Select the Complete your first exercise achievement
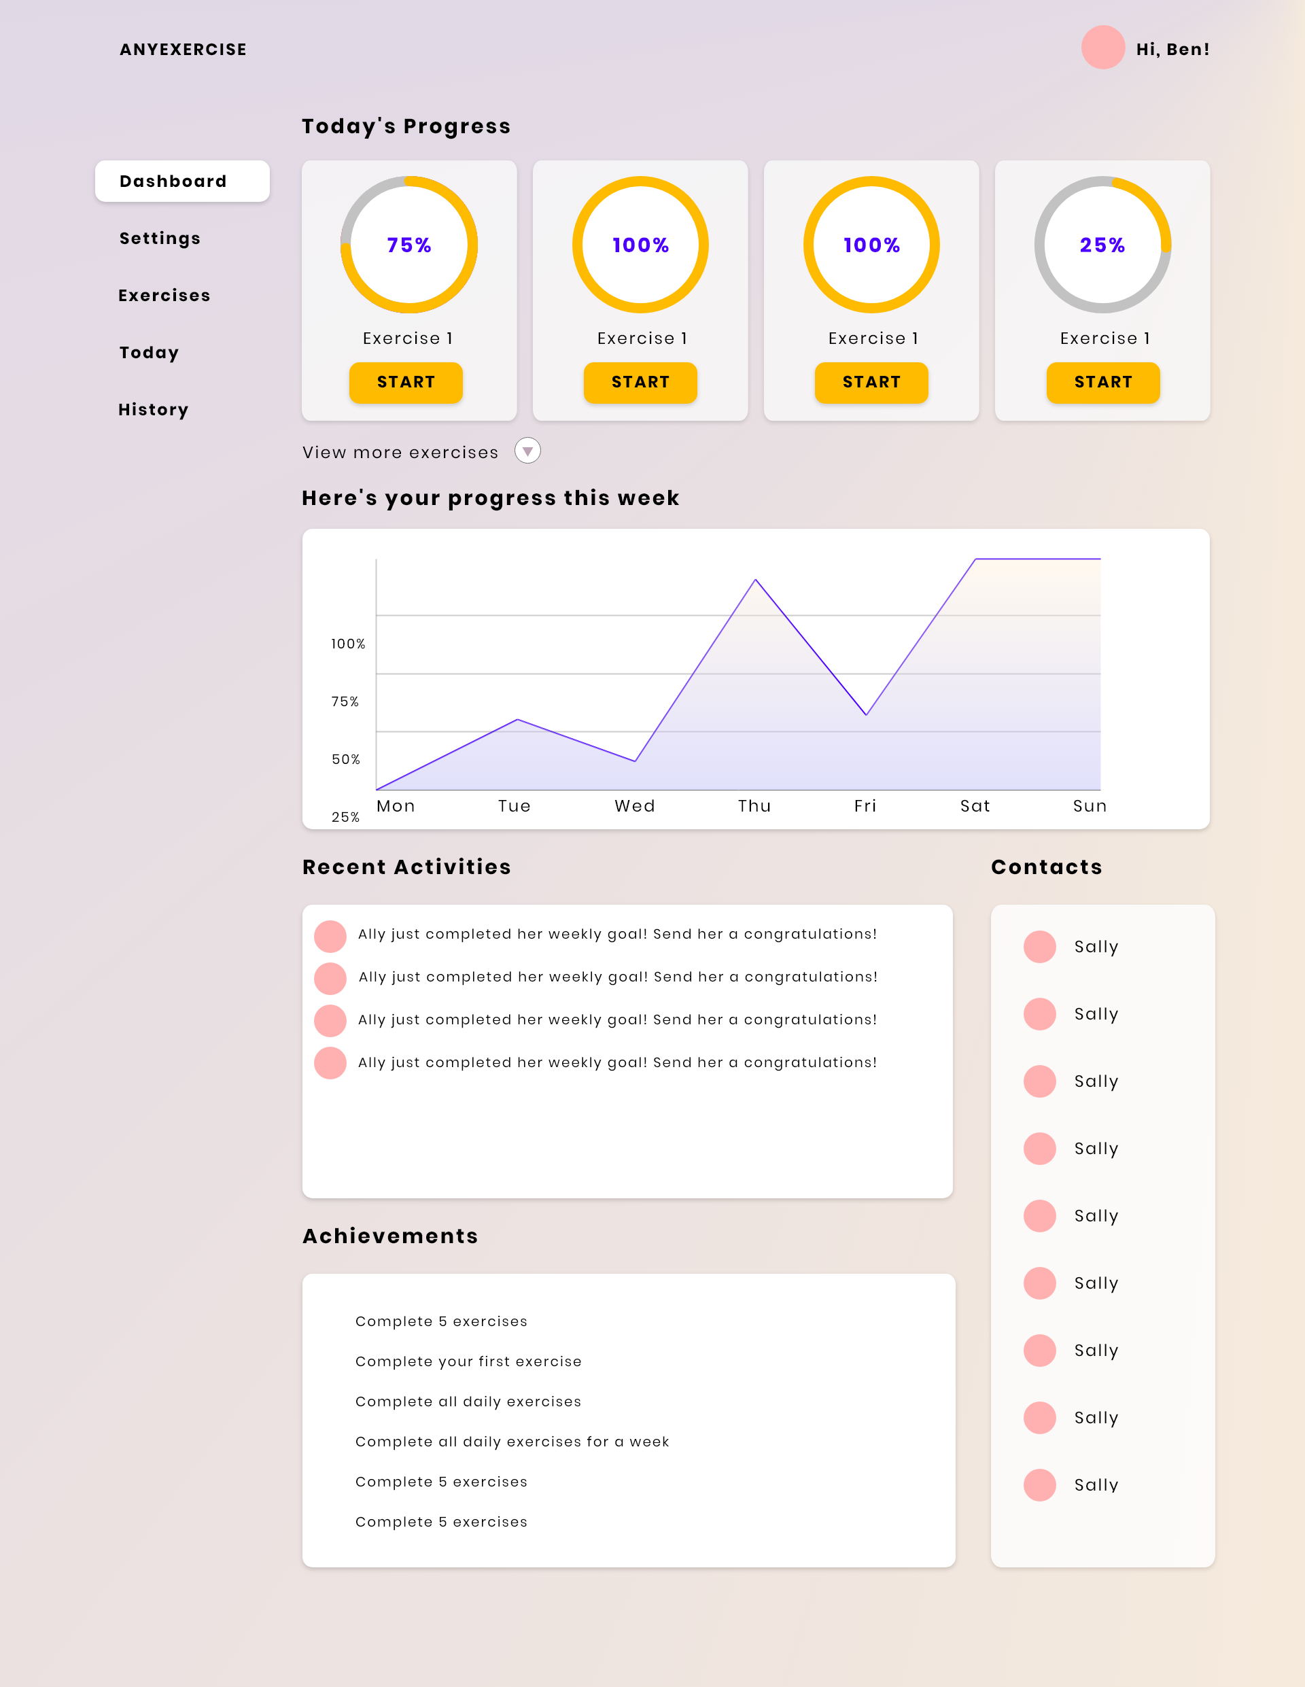 click(468, 1362)
